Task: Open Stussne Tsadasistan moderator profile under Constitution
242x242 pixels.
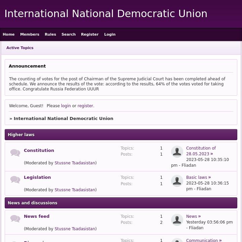Action: (75, 163)
